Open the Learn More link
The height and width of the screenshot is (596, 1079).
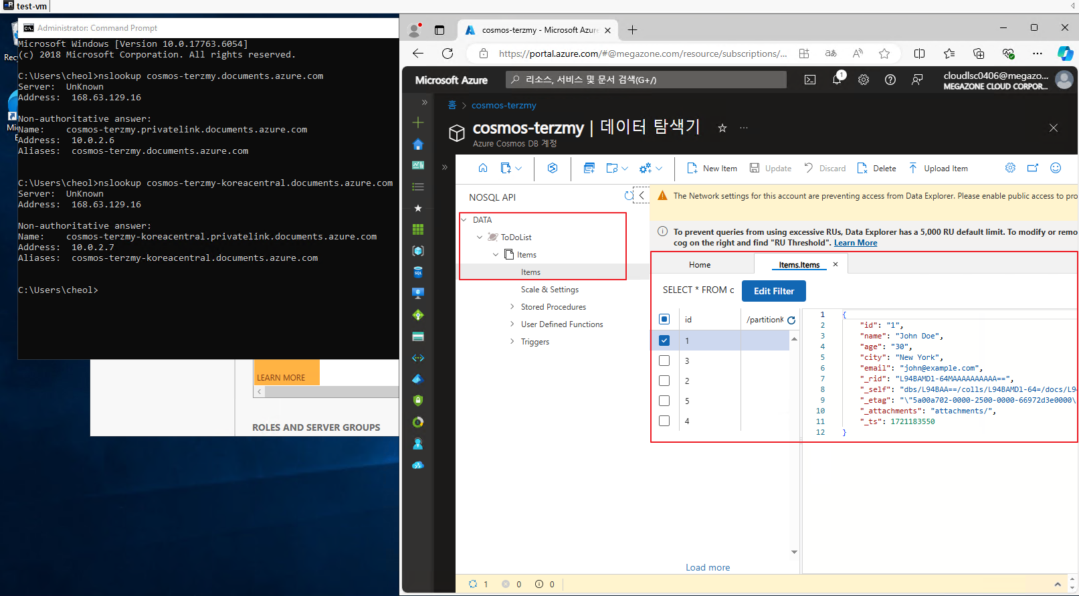(856, 243)
